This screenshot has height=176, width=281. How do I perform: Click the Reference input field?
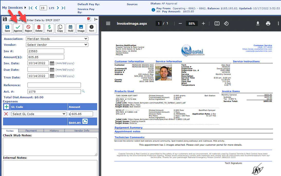click(54, 85)
